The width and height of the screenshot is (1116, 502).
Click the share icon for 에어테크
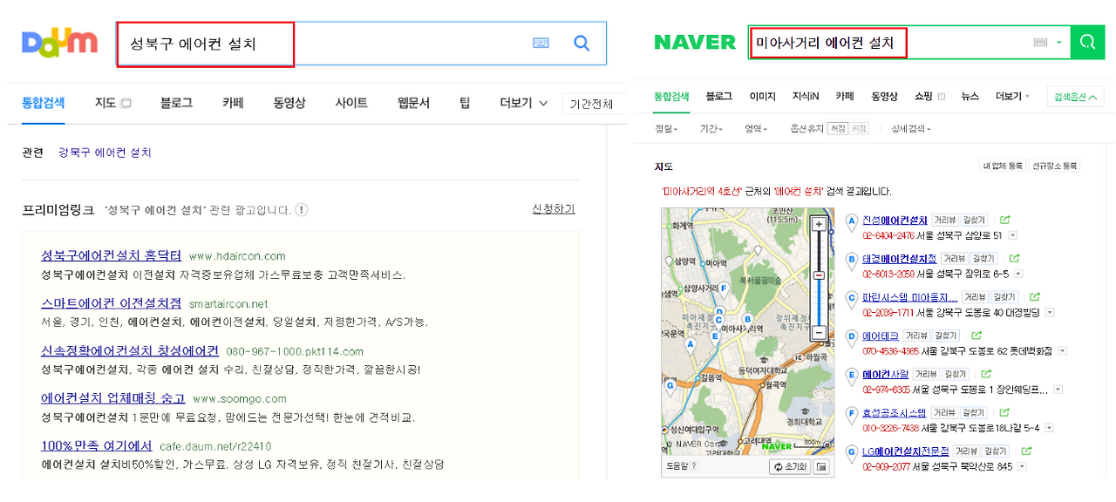(x=976, y=336)
